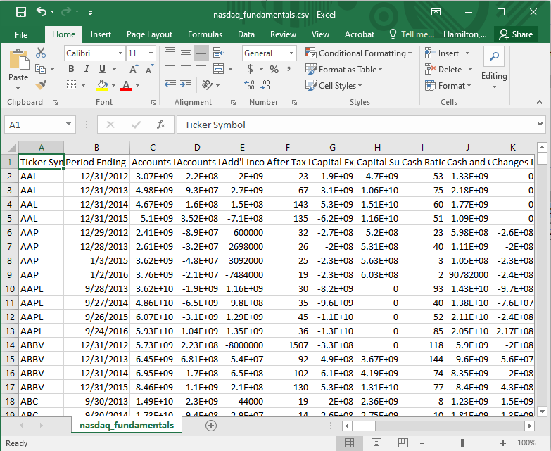Image resolution: width=551 pixels, height=451 pixels.
Task: Add a new sheet with plus icon
Action: coord(211,426)
